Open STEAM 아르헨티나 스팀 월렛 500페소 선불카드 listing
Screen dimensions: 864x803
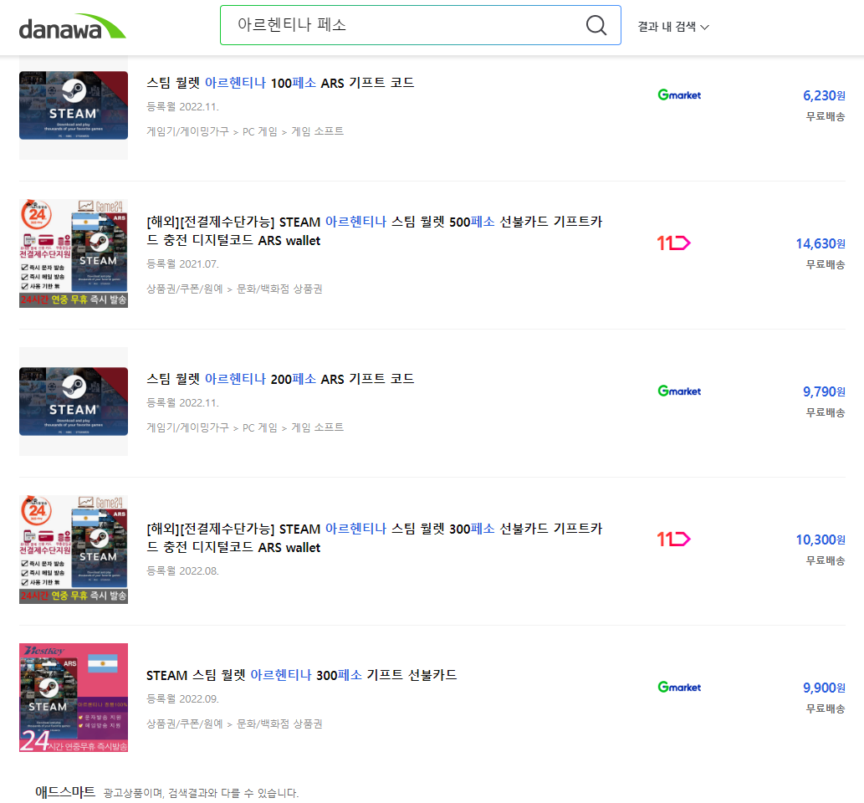[x=374, y=231]
